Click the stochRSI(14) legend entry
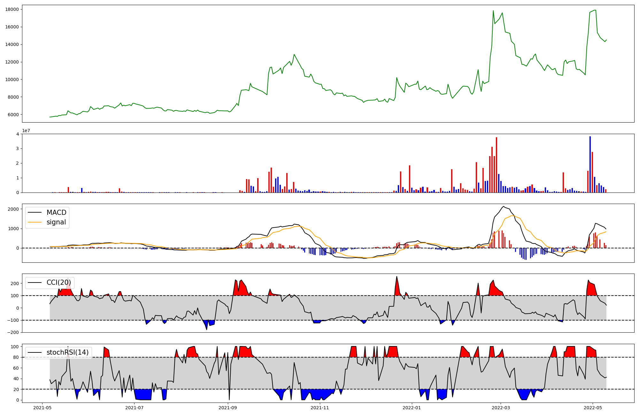 [x=67, y=352]
